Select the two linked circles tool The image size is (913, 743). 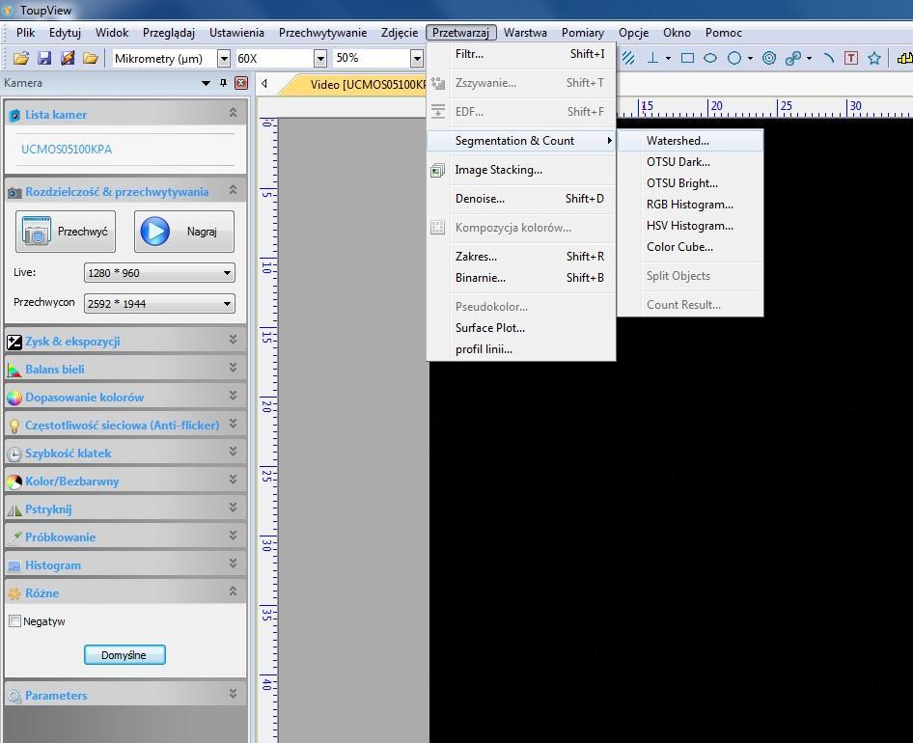click(x=793, y=58)
